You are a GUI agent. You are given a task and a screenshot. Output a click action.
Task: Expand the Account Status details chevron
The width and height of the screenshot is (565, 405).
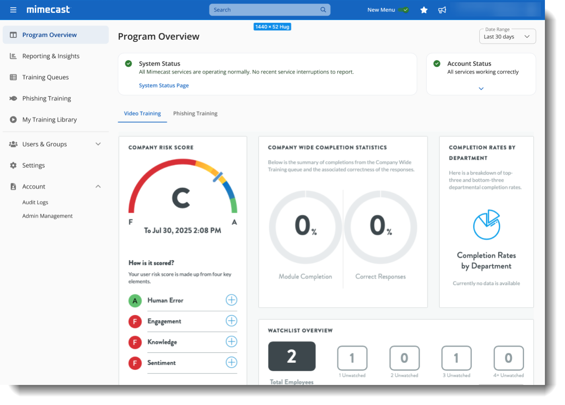[x=481, y=89]
